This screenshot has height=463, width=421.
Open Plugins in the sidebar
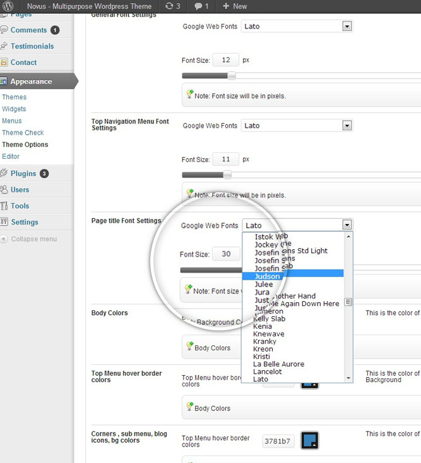point(23,173)
